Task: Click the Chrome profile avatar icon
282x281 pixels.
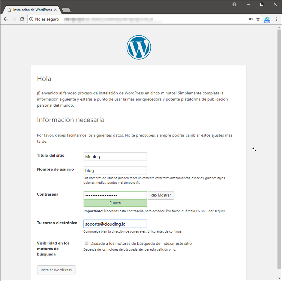Action: [x=234, y=4]
